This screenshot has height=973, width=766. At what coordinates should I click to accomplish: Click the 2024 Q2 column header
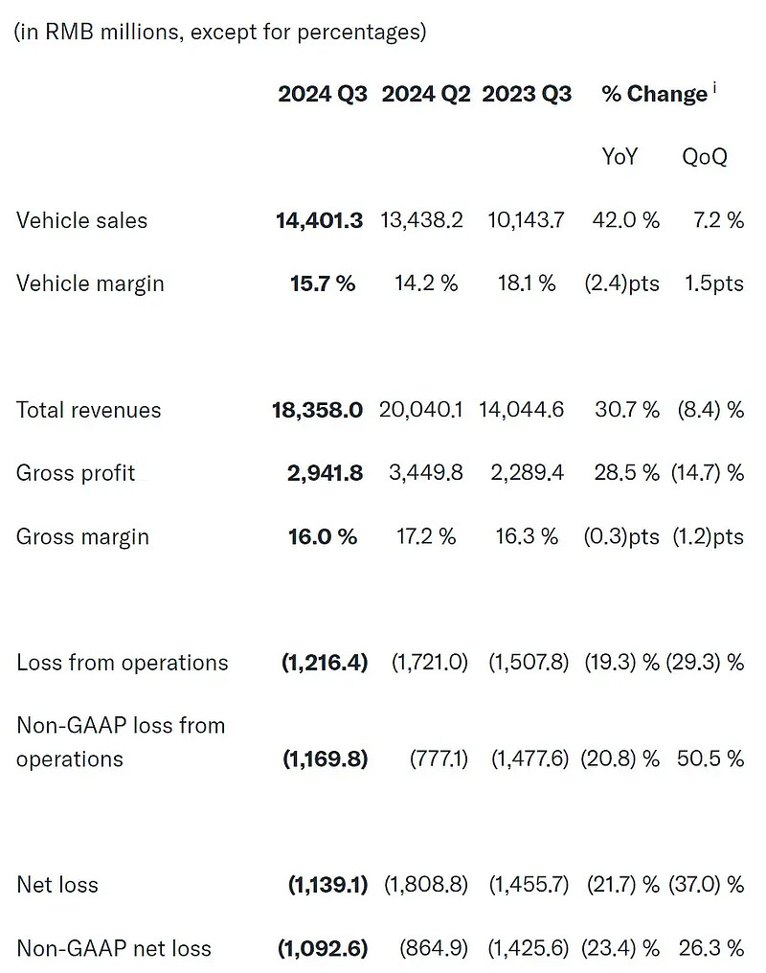(426, 94)
